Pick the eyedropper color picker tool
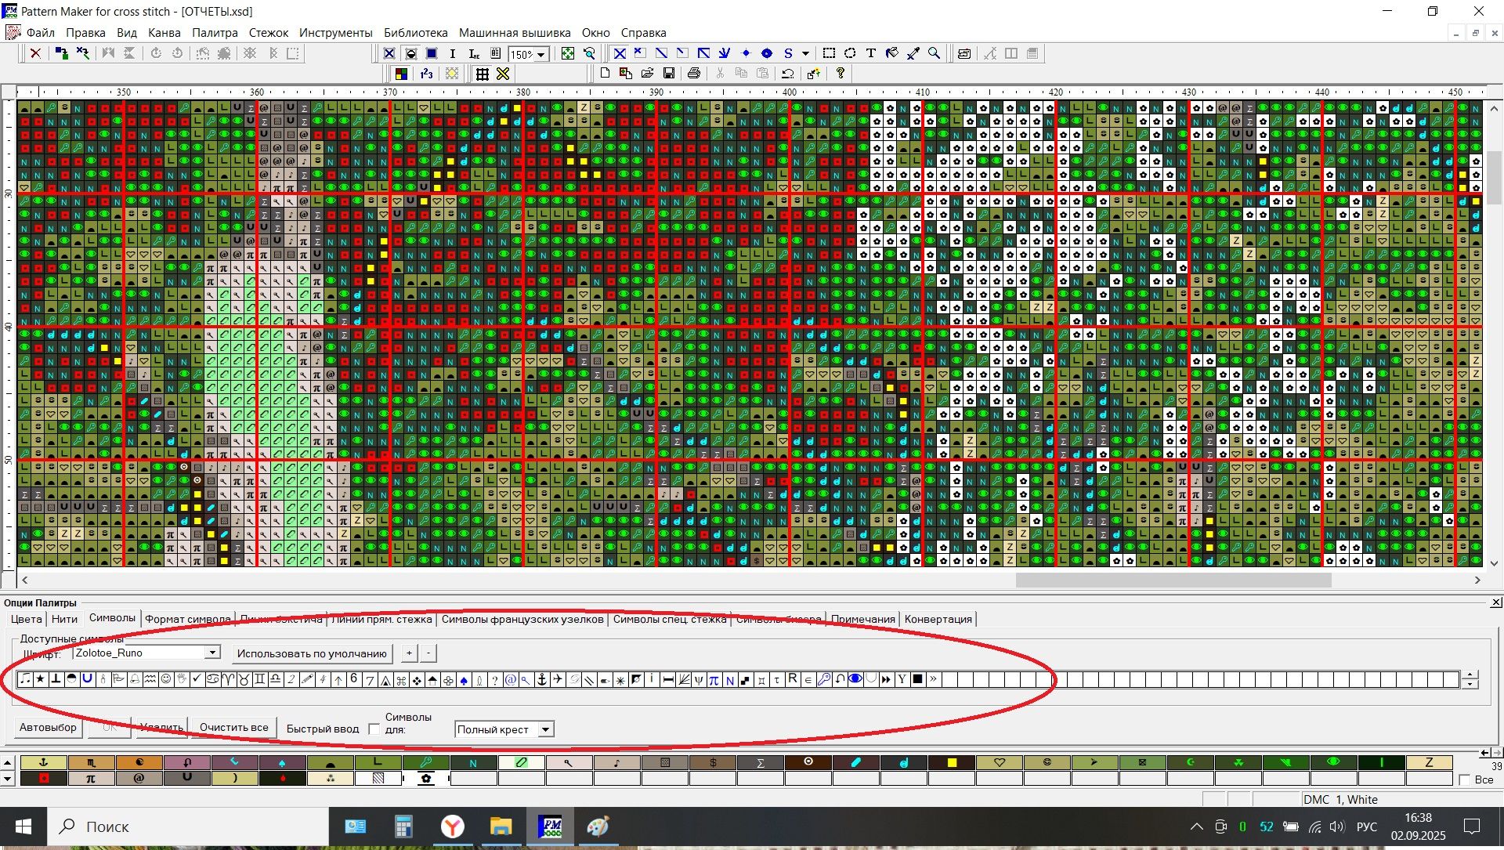Image resolution: width=1504 pixels, height=850 pixels. [913, 53]
